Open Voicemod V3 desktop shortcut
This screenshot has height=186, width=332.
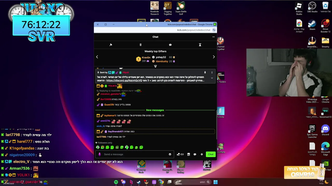(x=325, y=113)
